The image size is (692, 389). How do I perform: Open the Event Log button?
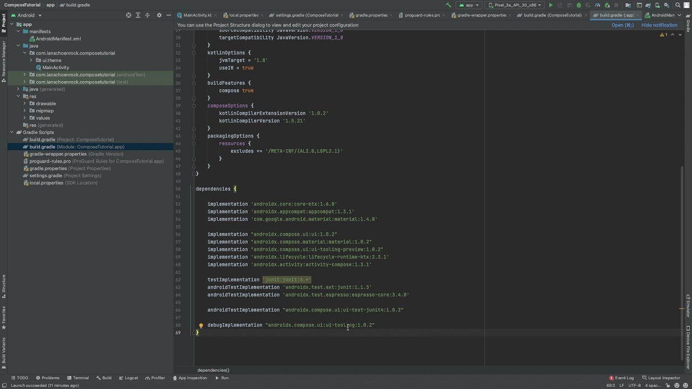(x=621, y=378)
